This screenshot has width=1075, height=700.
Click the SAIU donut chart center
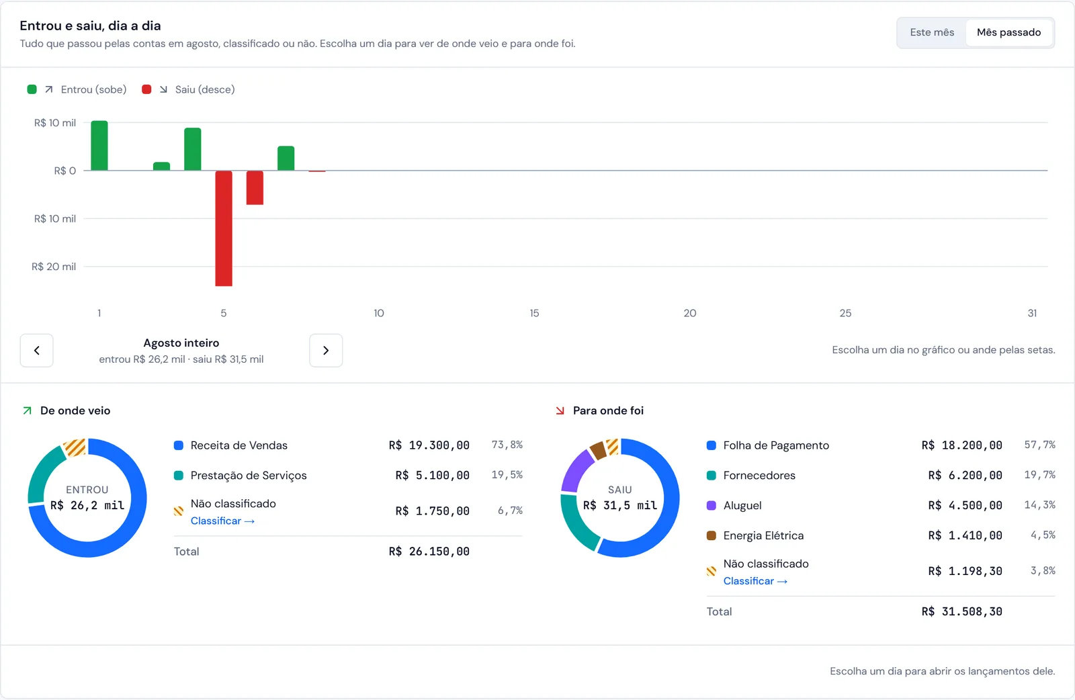pyautogui.click(x=620, y=498)
